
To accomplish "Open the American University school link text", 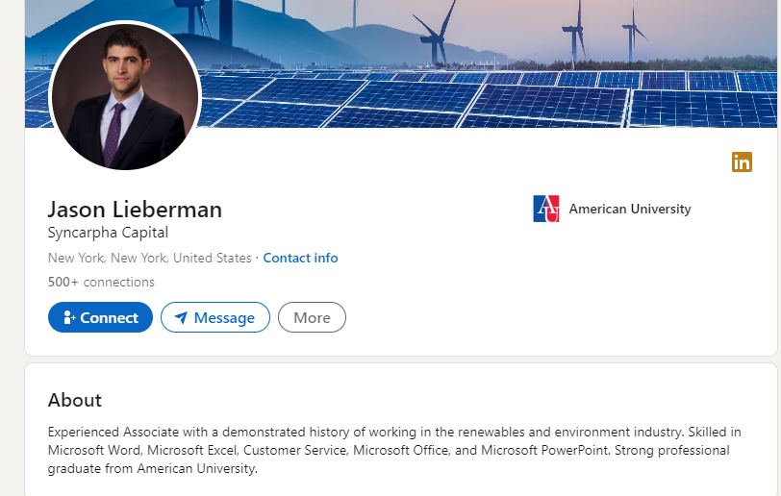I will 630,209.
